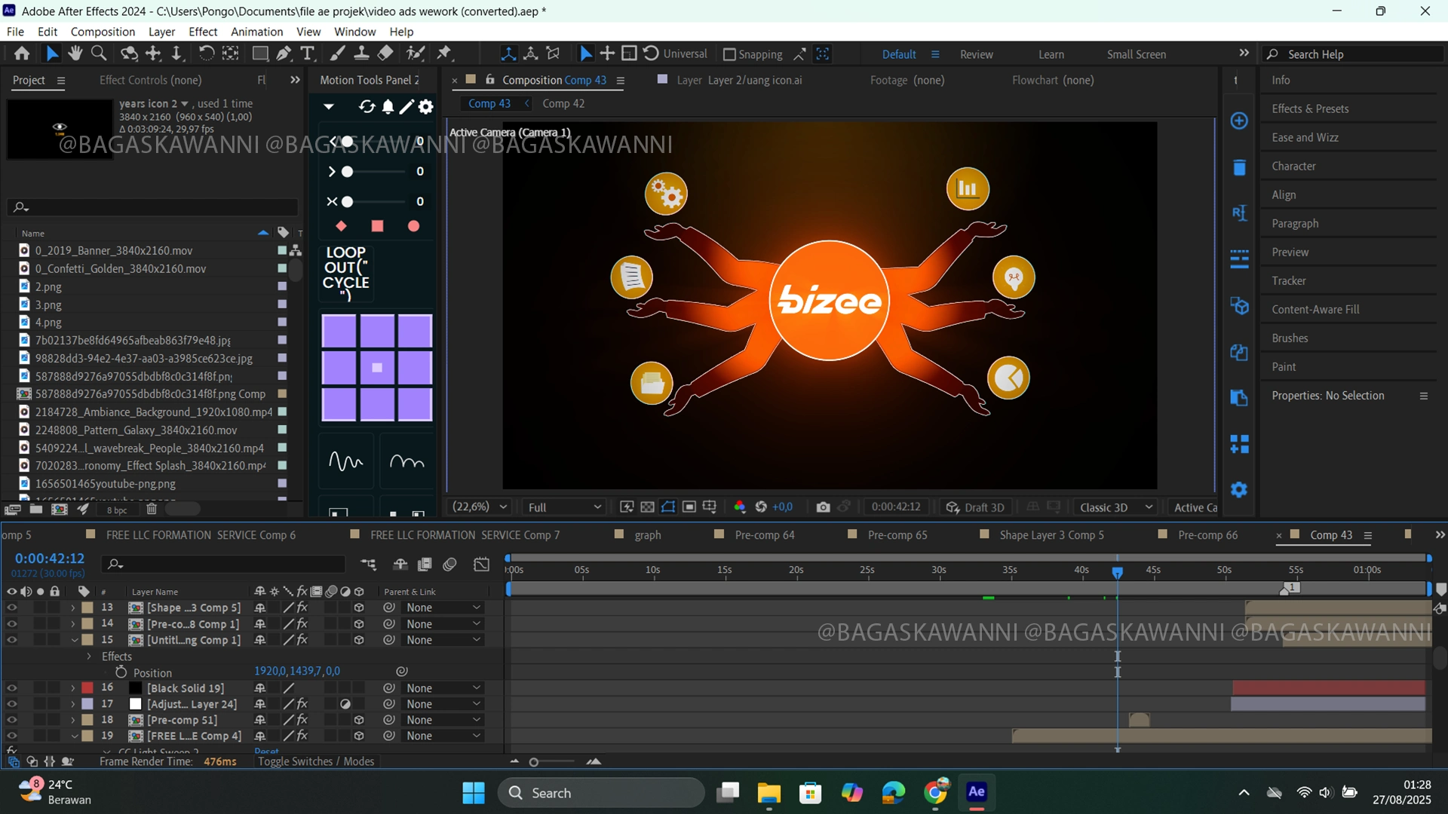Click Toggle Switches / Modes
1448x814 pixels.
coord(315,761)
